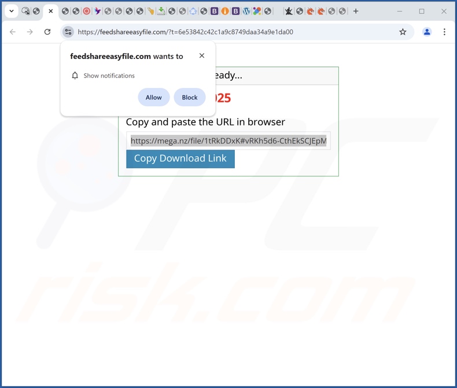457x388 pixels.
Task: Open the tab search dropdown chevron
Action: point(12,11)
